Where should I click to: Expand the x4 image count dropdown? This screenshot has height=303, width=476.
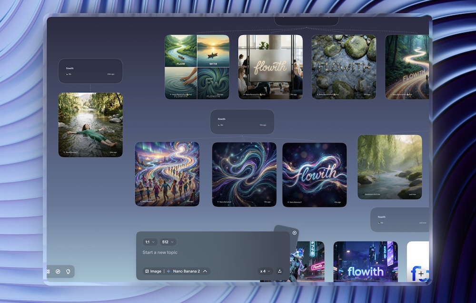(x=265, y=271)
